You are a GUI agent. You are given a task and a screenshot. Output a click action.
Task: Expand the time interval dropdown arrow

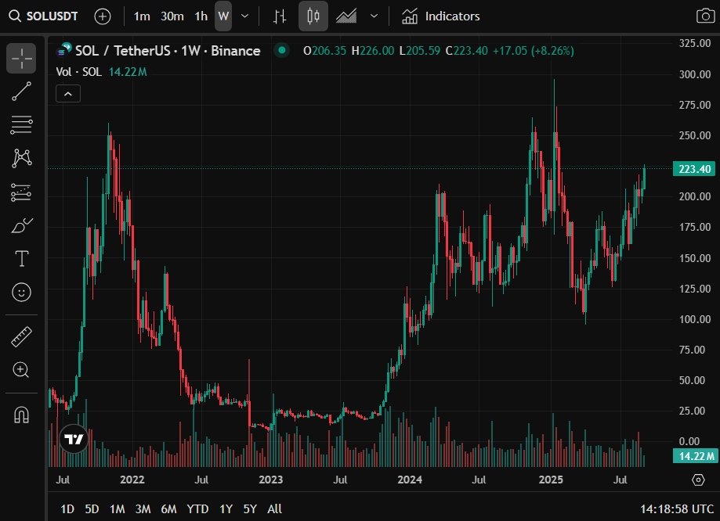245,16
